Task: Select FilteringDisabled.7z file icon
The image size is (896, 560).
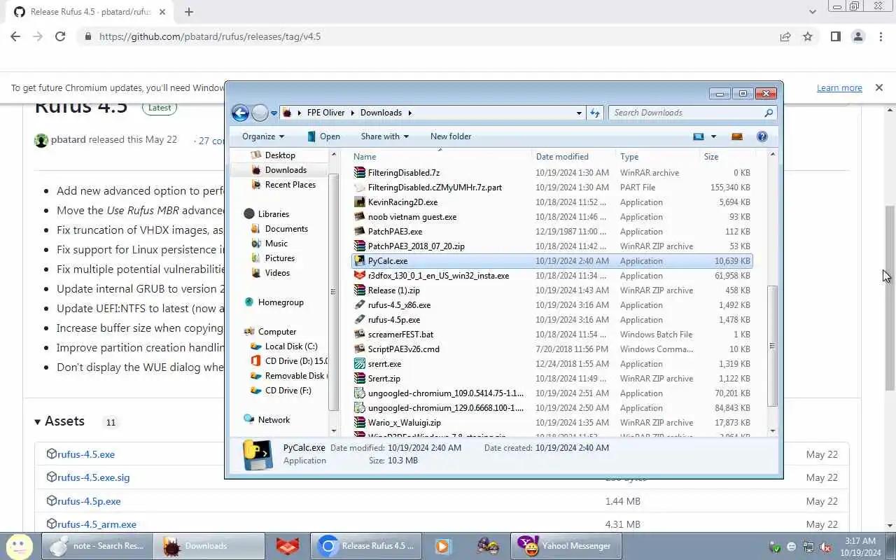Action: [360, 173]
